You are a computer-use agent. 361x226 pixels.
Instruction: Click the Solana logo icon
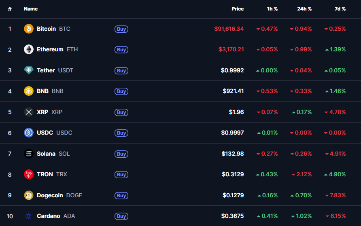29,154
